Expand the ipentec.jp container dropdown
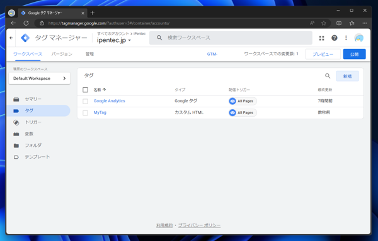The image size is (378, 241). [114, 40]
